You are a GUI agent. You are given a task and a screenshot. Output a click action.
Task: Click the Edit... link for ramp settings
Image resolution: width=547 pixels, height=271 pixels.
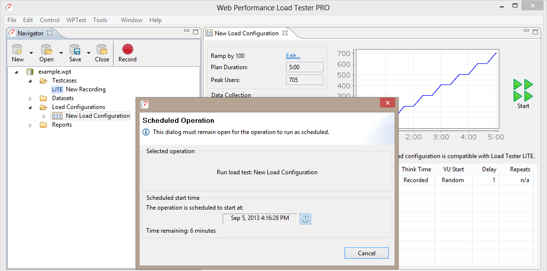pyautogui.click(x=293, y=56)
